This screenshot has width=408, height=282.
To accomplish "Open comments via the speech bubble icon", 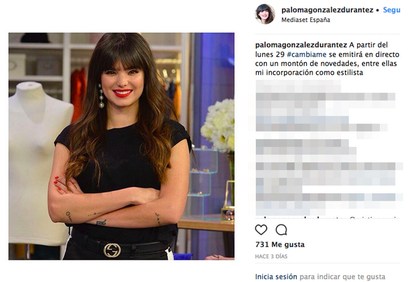I will (x=281, y=230).
